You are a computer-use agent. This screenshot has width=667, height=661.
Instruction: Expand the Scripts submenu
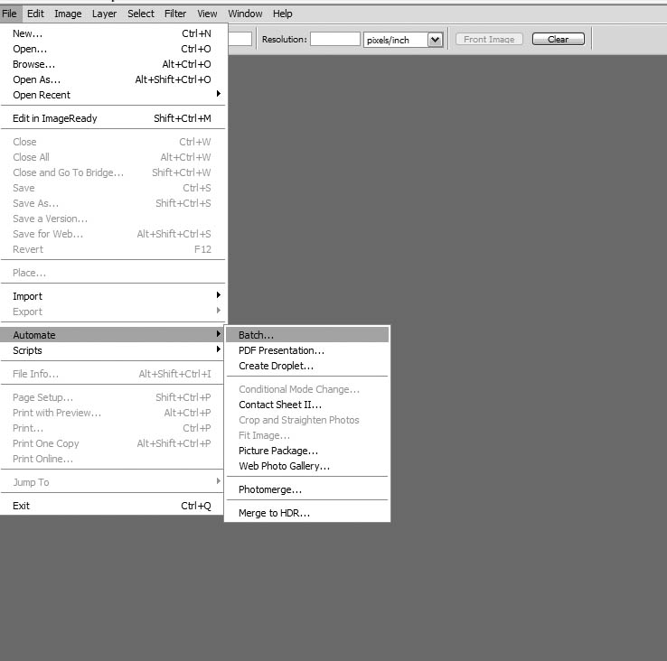(112, 350)
